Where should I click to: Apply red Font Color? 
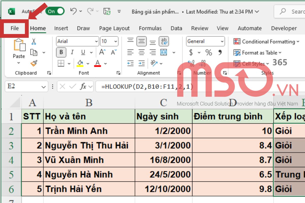tap(98, 63)
